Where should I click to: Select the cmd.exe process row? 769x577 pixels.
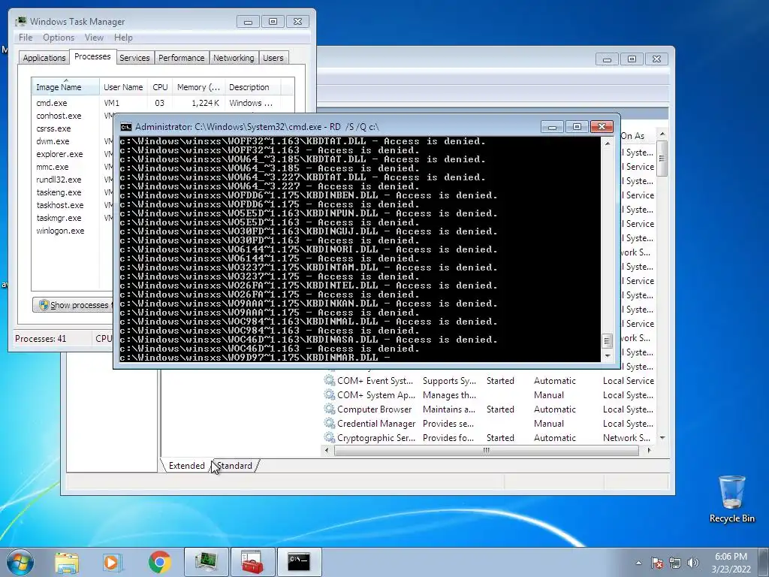tap(163, 103)
